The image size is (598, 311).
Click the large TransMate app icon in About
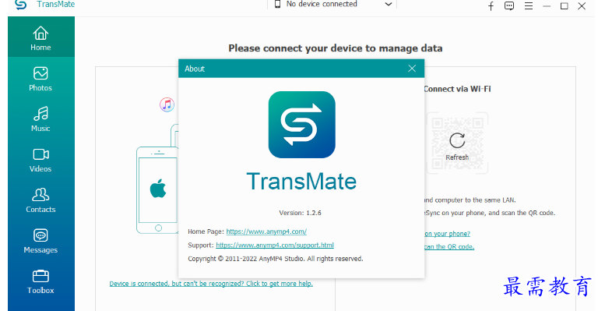point(301,125)
